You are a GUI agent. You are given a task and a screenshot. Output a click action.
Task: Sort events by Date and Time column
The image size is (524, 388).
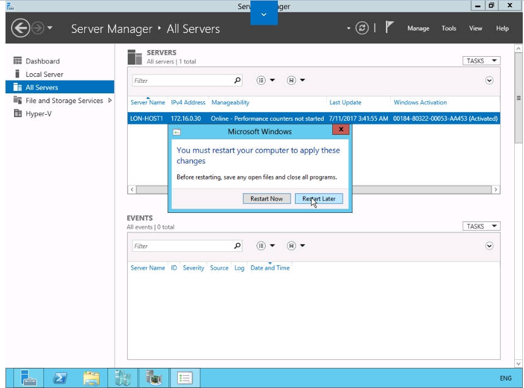(x=270, y=268)
